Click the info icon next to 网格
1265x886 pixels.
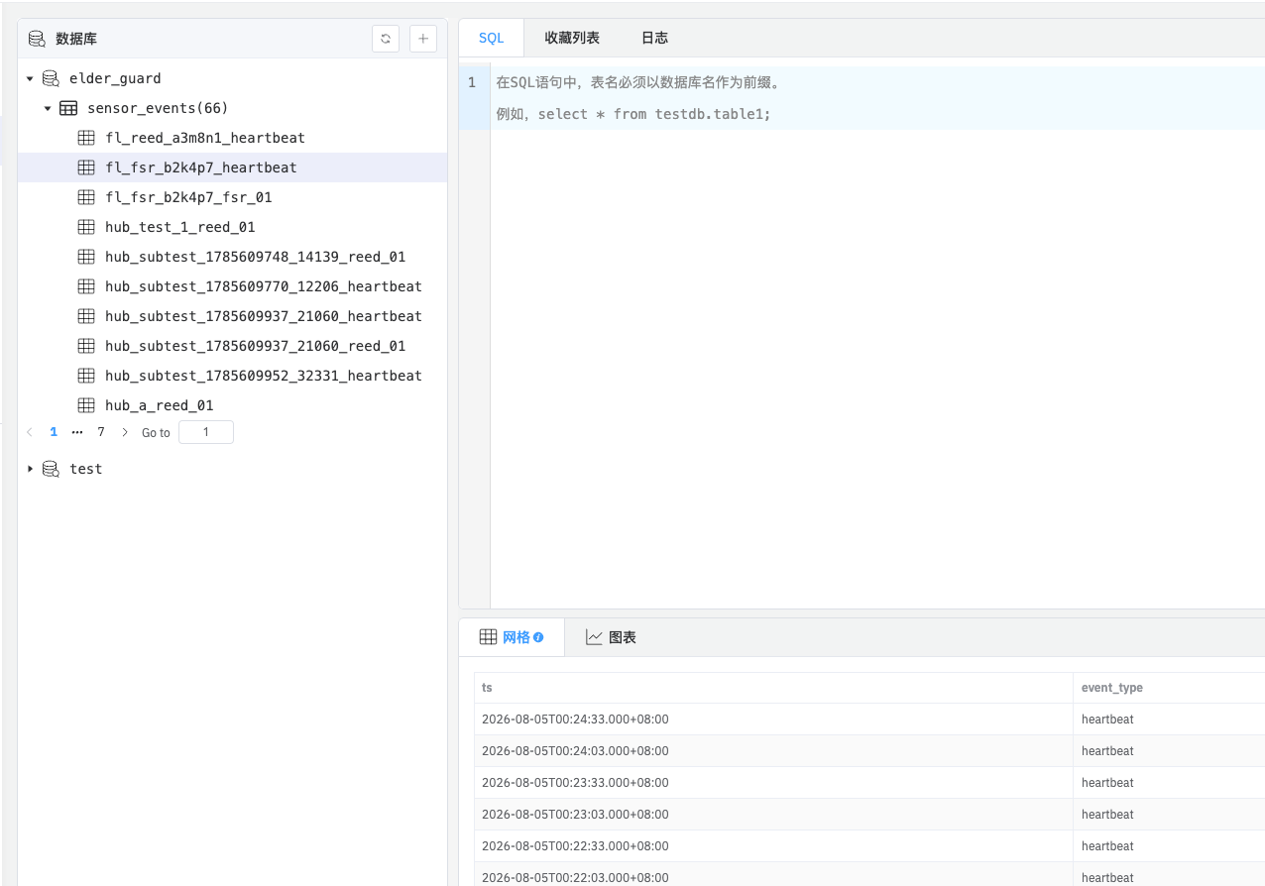click(x=538, y=638)
